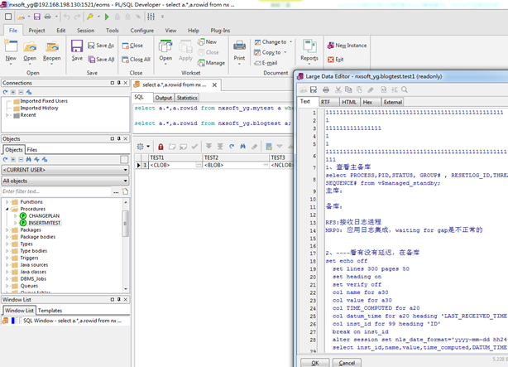This screenshot has height=367, width=508.
Task: Click the OK button in Large Data Editor
Action: 314,362
